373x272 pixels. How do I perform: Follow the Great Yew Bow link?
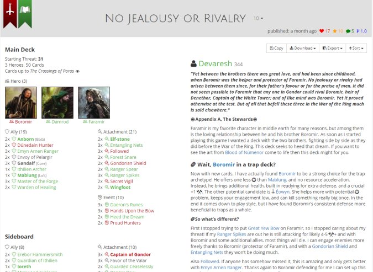(x=264, y=228)
